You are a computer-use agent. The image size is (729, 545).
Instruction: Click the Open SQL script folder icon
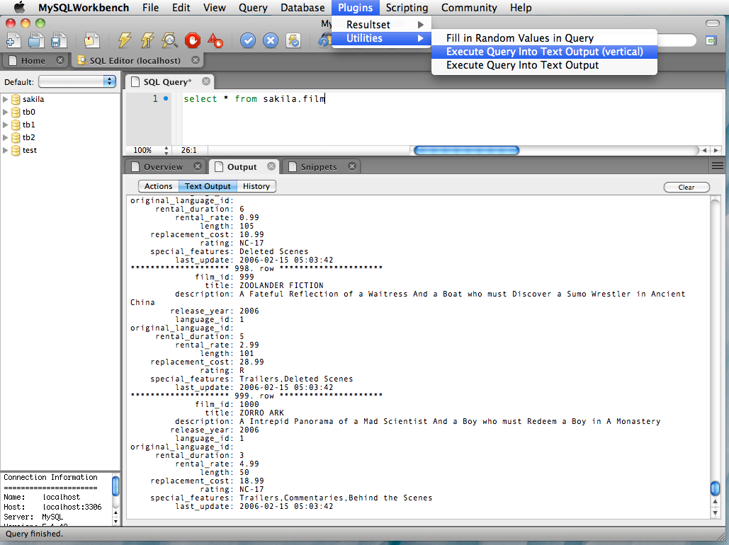click(x=35, y=40)
